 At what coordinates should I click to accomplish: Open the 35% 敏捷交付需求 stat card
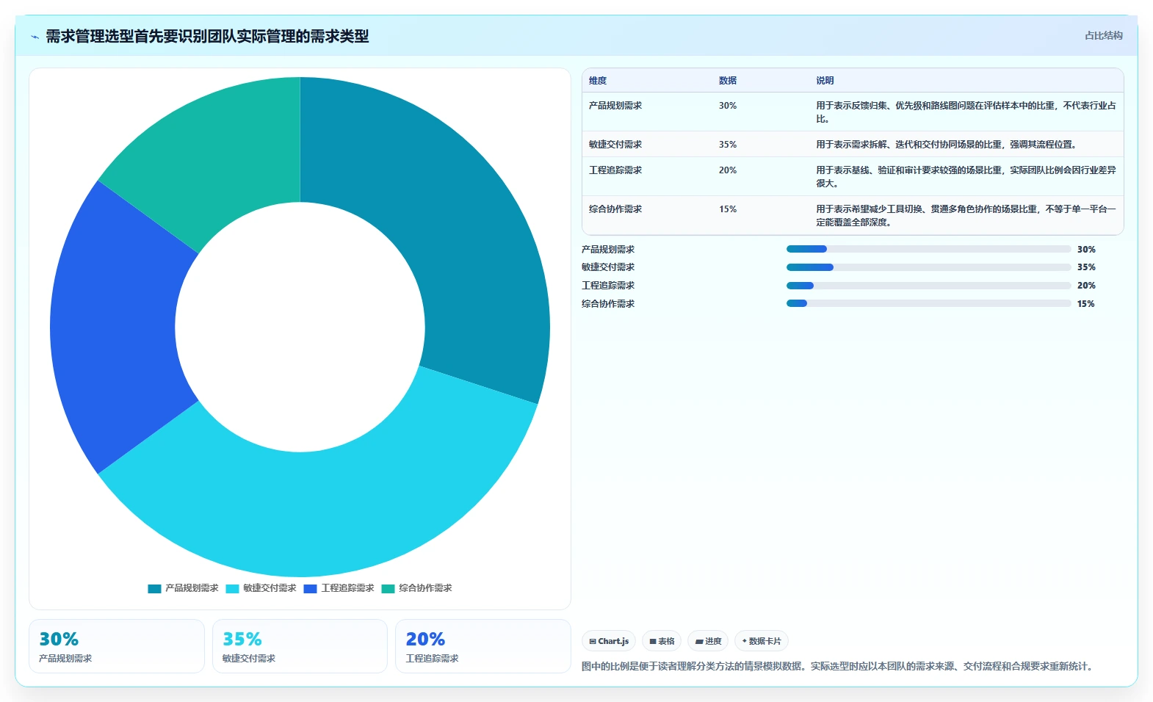(300, 646)
